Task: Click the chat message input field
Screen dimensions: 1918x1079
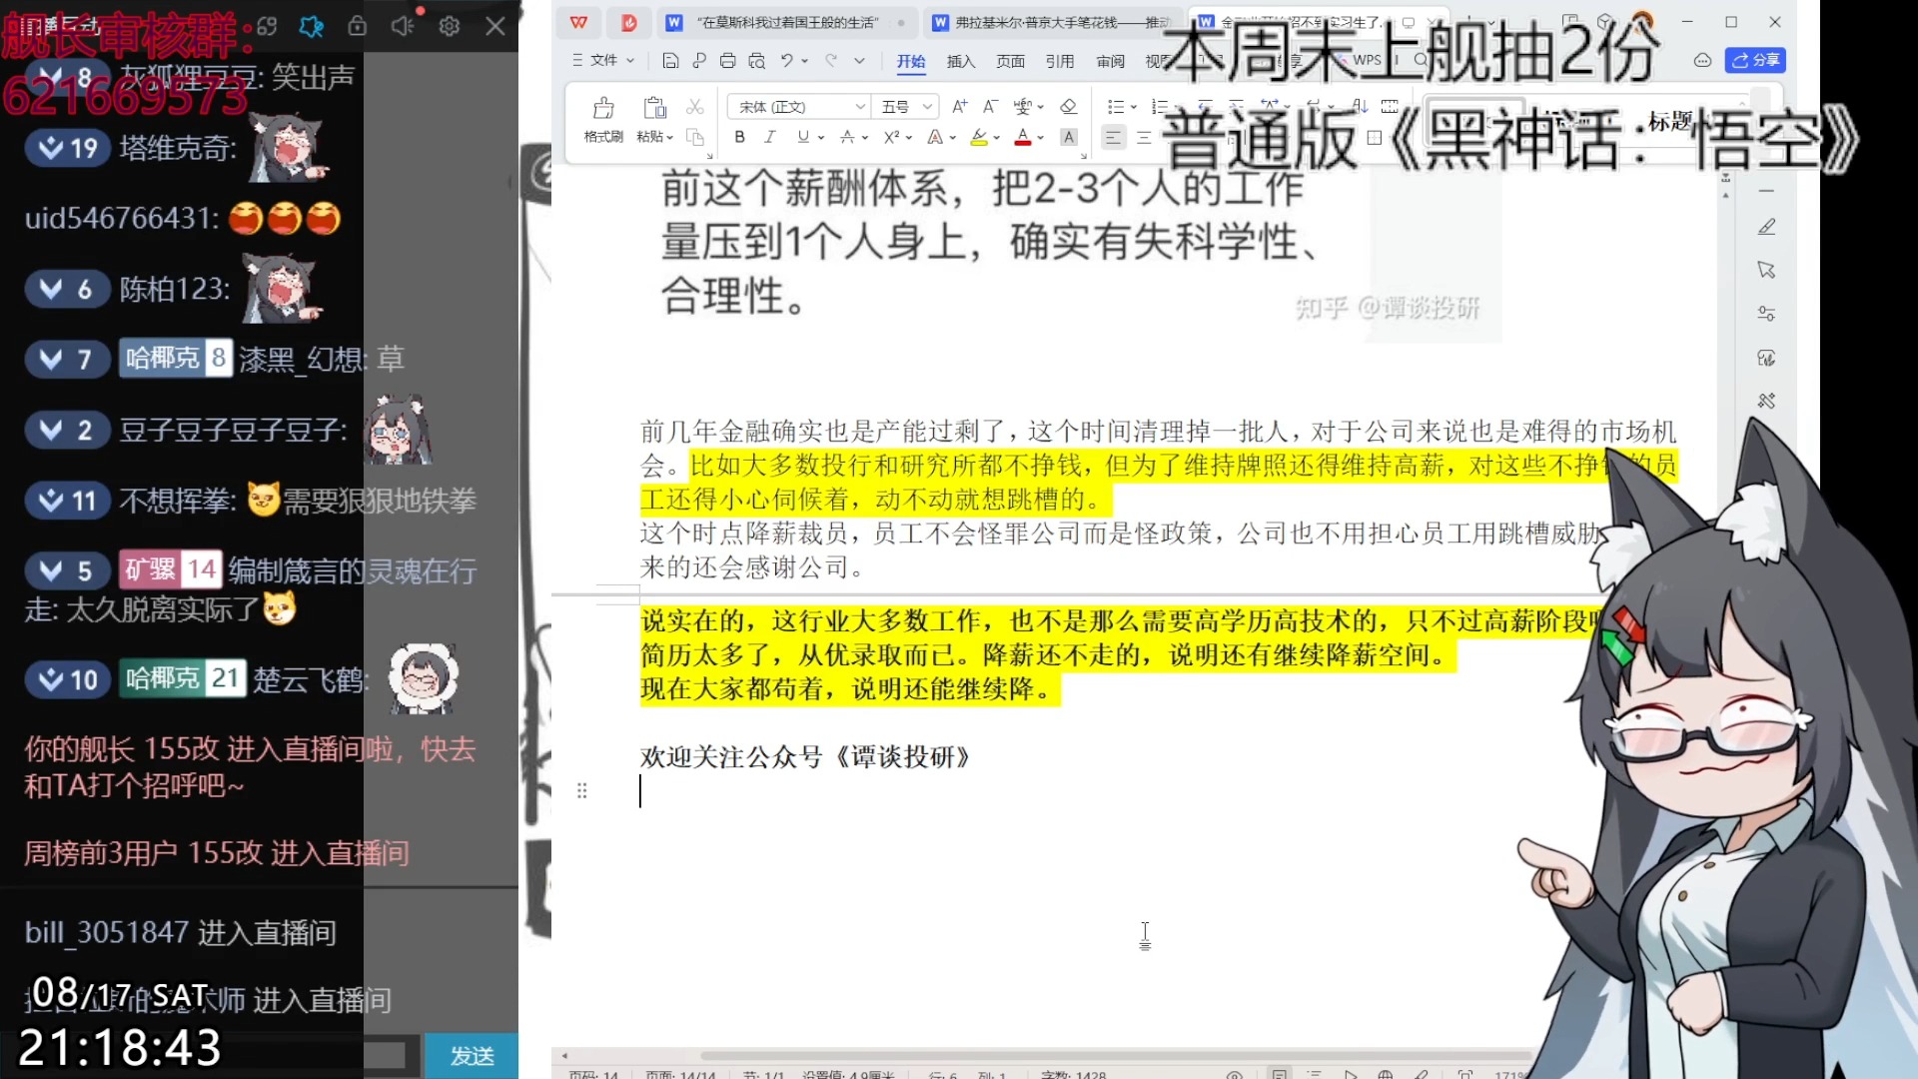Action: 213,1056
